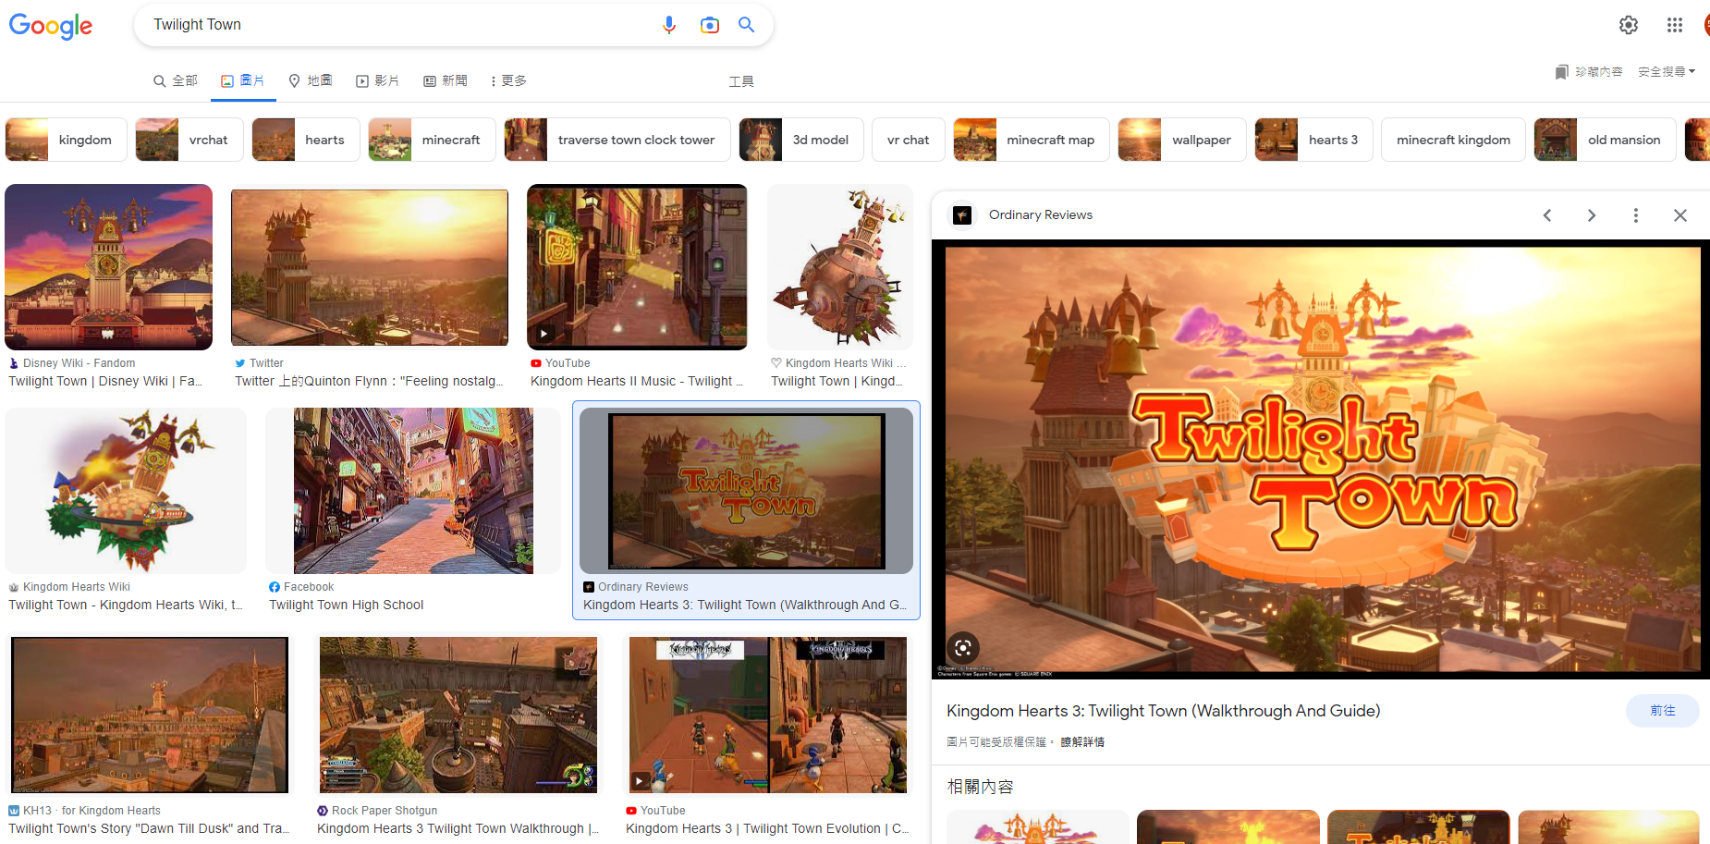The height and width of the screenshot is (844, 1710).
Task: Click the visual search lens icon on preview
Action: (963, 648)
